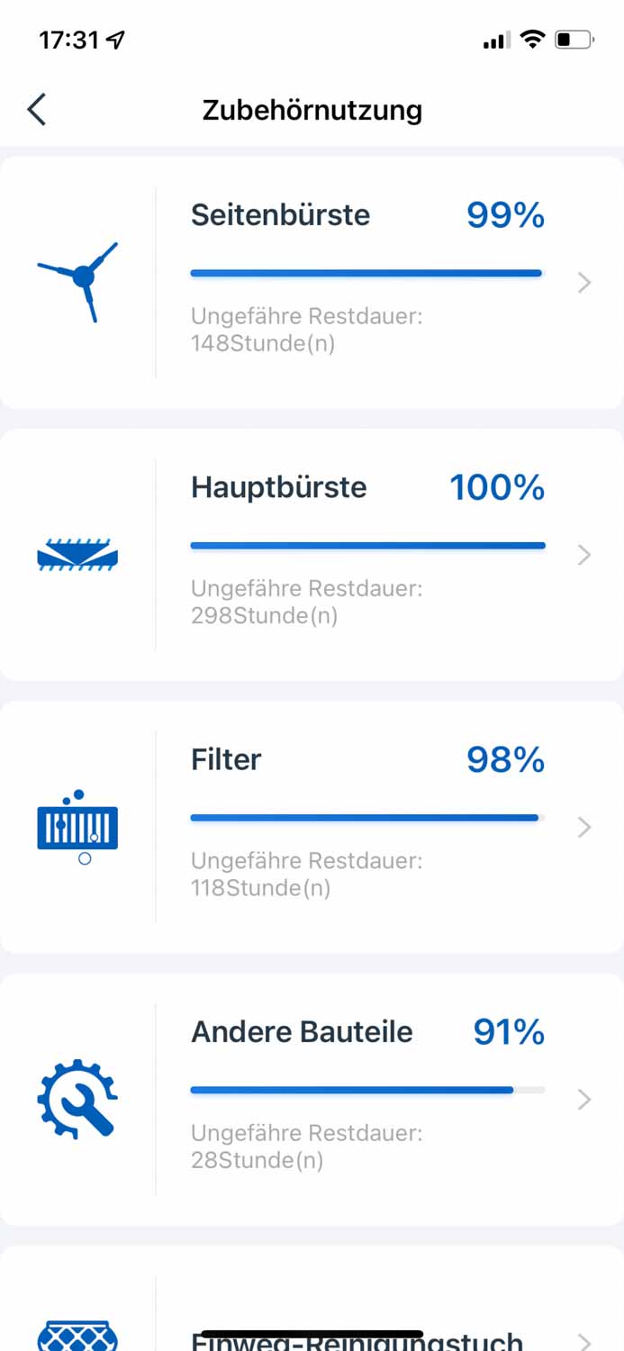
Task: Select the Andere Bauteile entry title
Action: click(302, 1031)
